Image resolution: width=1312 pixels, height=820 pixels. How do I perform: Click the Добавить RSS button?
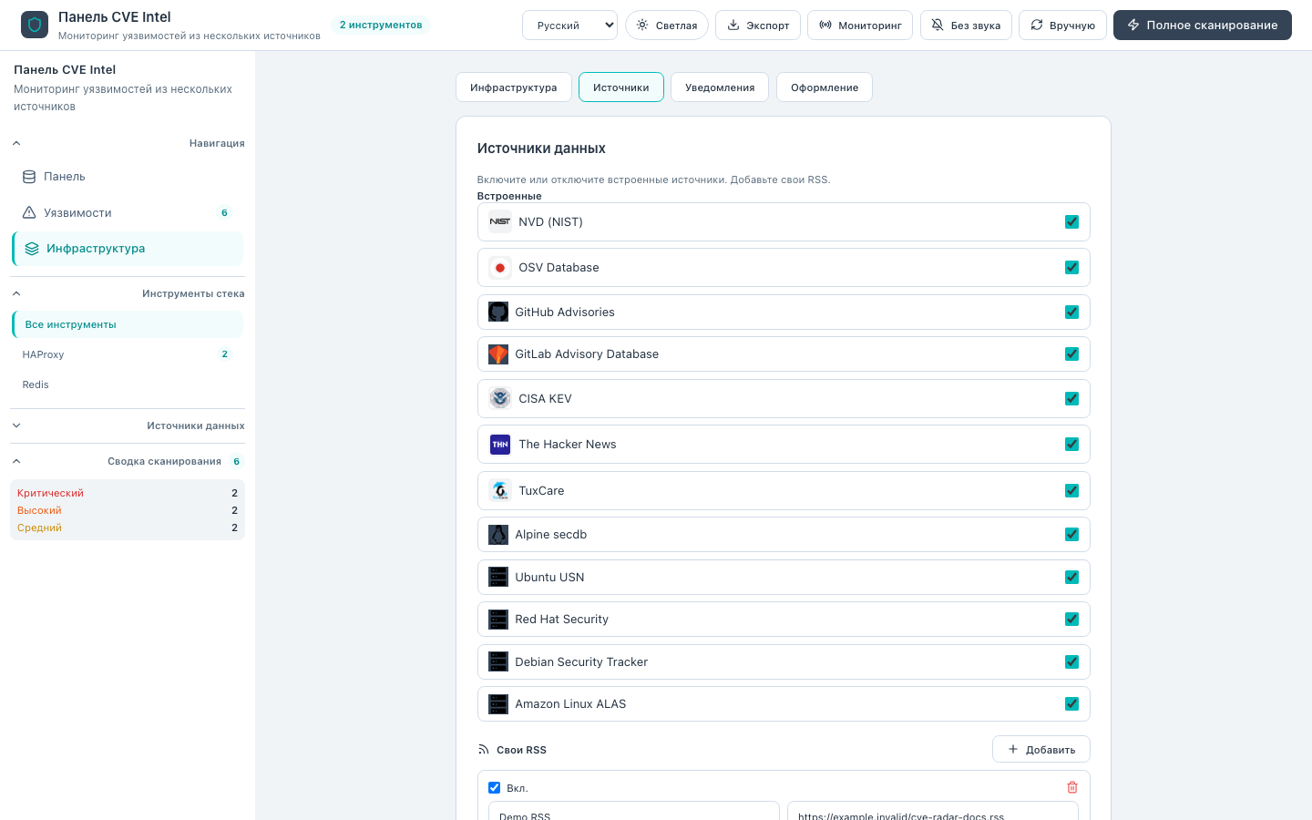(1041, 749)
